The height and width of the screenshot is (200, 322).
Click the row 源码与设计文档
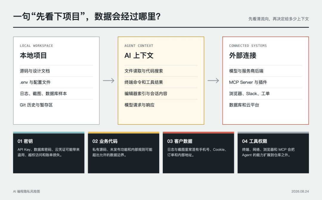[x=56, y=71]
